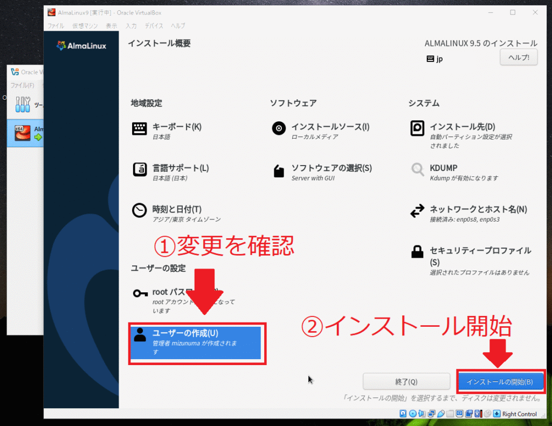Image resolution: width=552 pixels, height=426 pixels.
Task: Open 言語サポート(L) language icon
Action: tap(140, 169)
